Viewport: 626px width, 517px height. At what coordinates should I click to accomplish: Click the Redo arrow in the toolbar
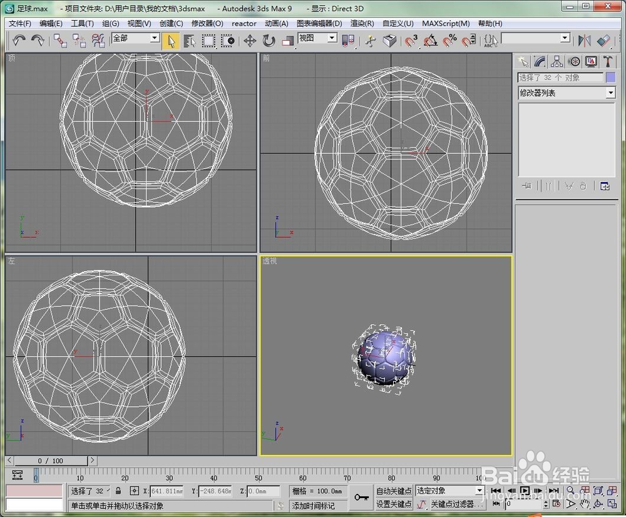[x=38, y=40]
